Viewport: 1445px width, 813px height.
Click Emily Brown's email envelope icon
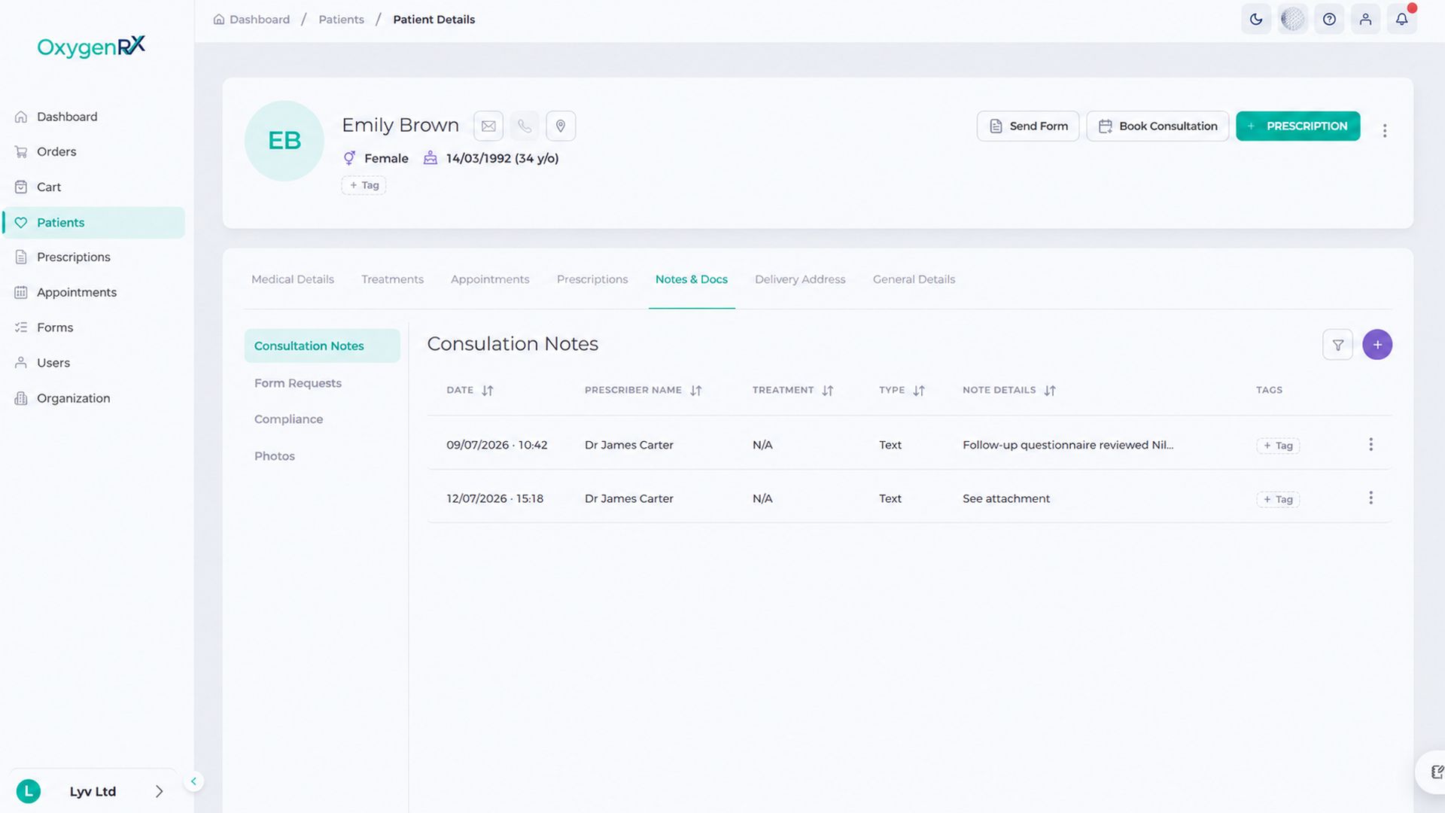coord(488,126)
